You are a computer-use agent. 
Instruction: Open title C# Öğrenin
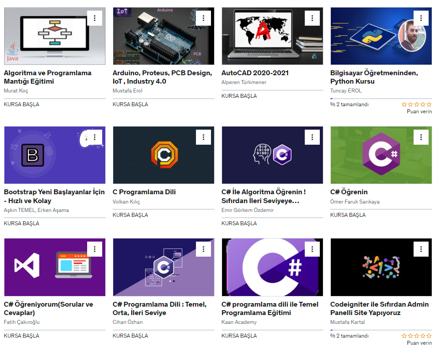[x=349, y=192]
